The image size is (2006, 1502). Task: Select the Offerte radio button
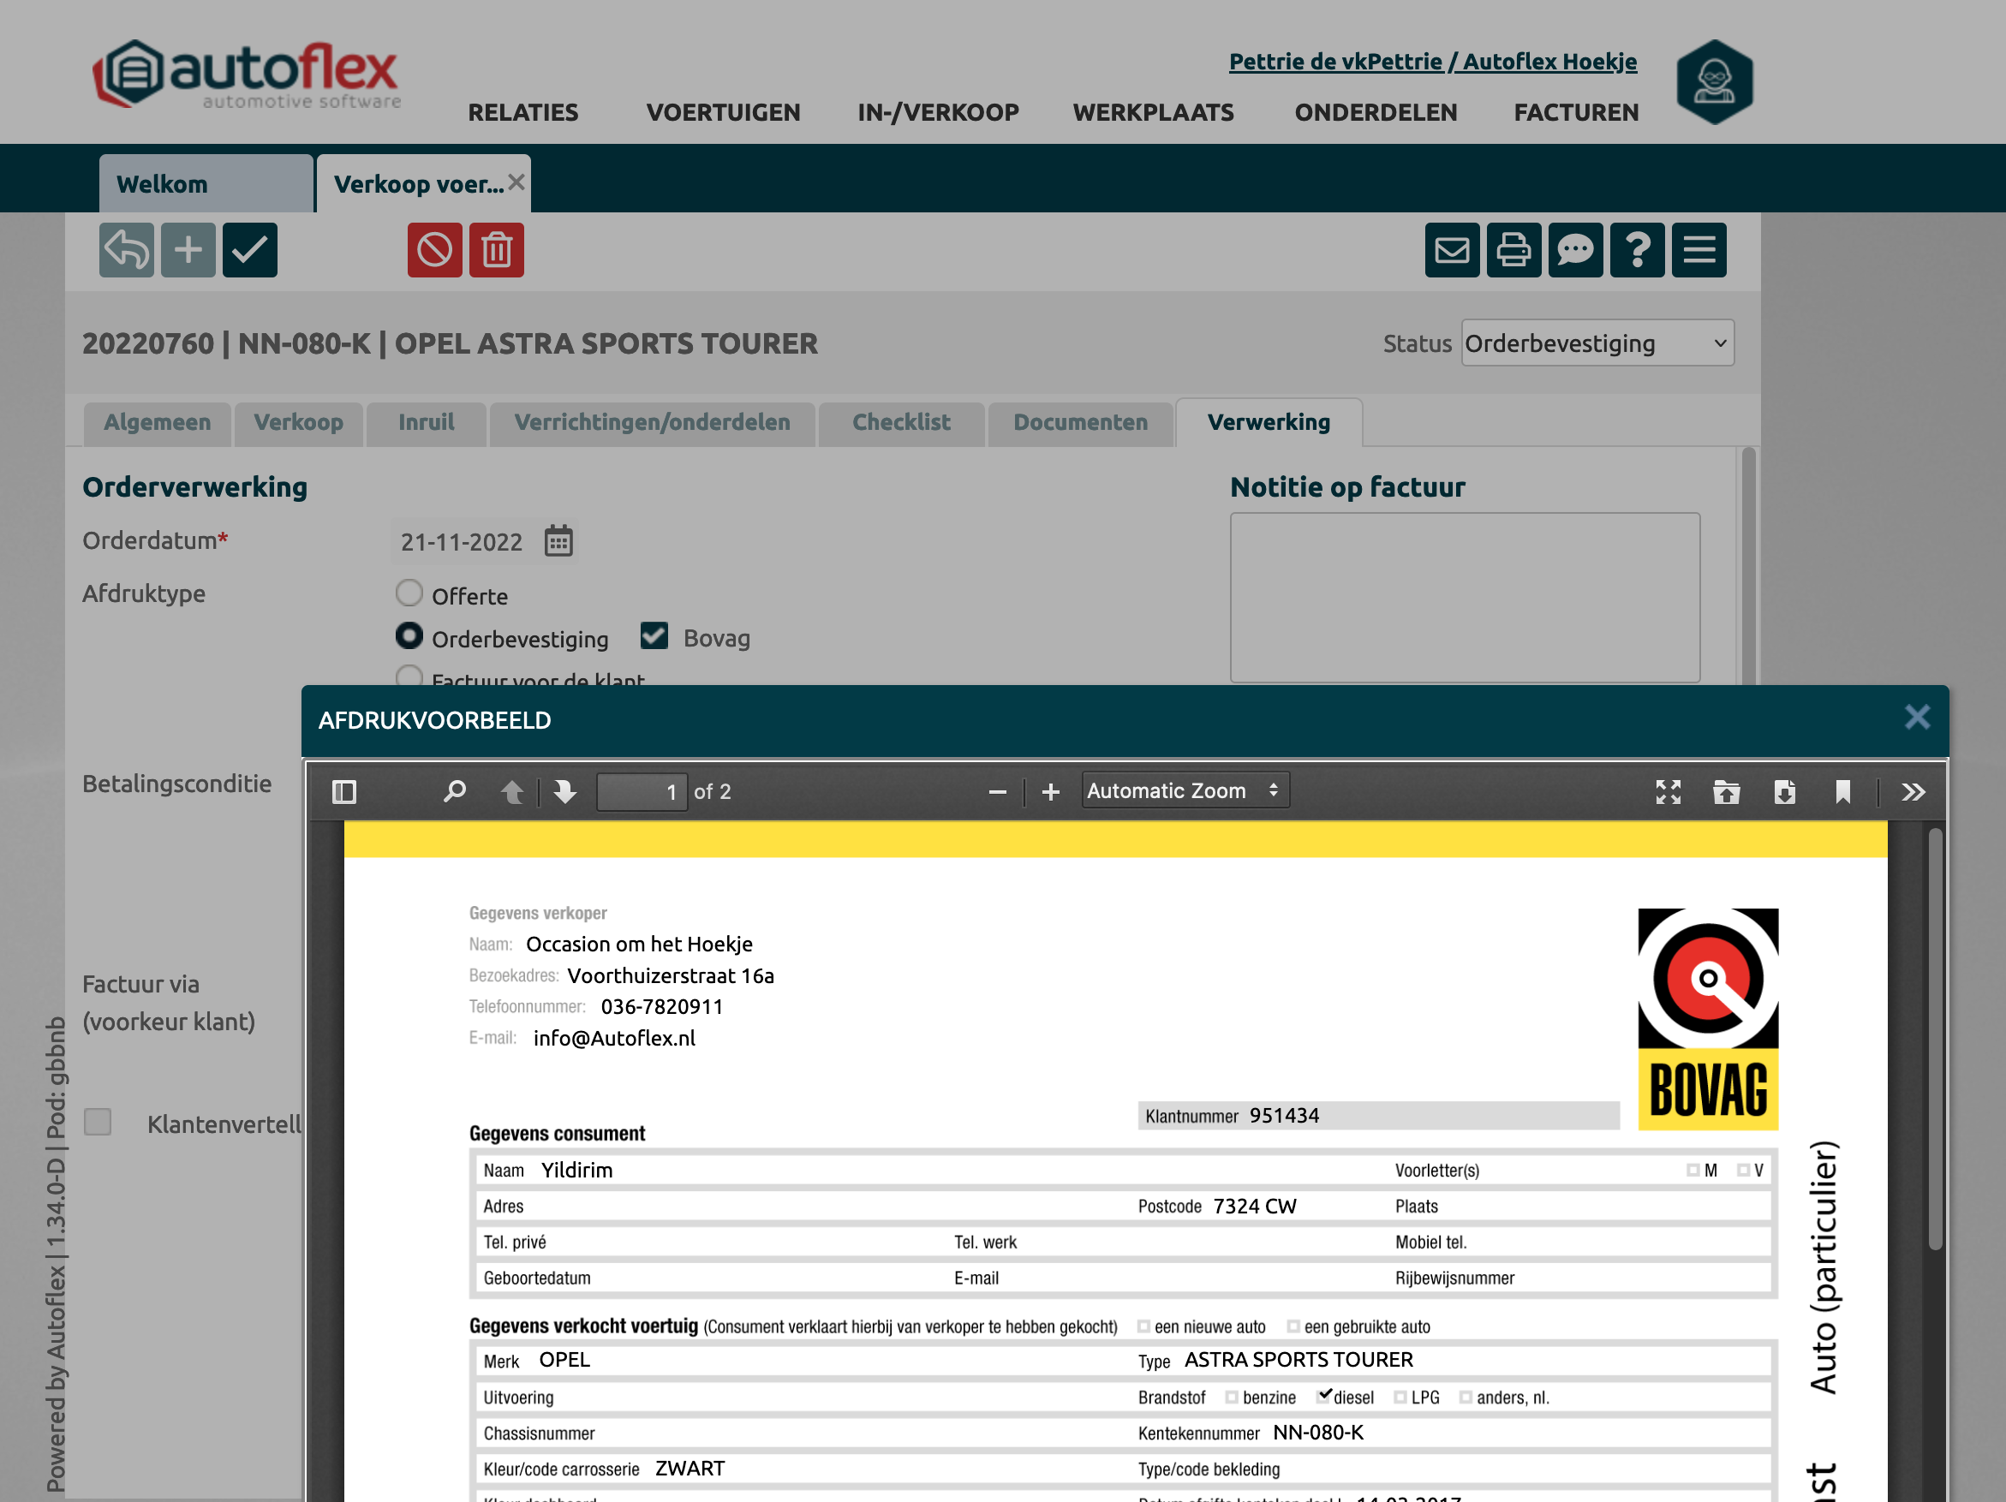pyautogui.click(x=409, y=593)
